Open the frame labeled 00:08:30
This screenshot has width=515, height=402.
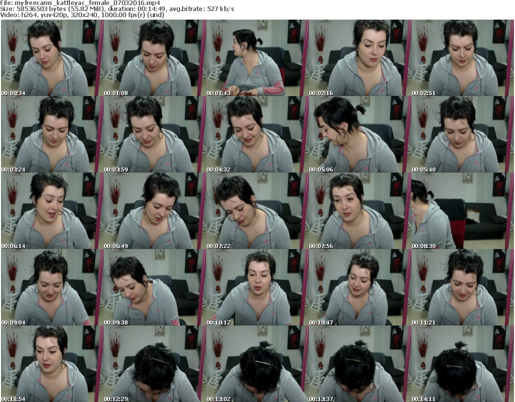(462, 211)
